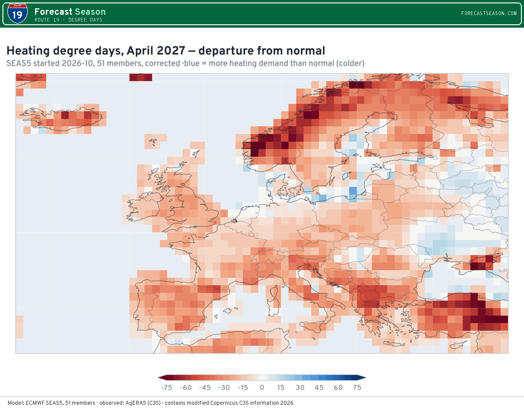This screenshot has width=524, height=410.
Task: Click the heating degree day anomaly map
Action: tap(262, 213)
